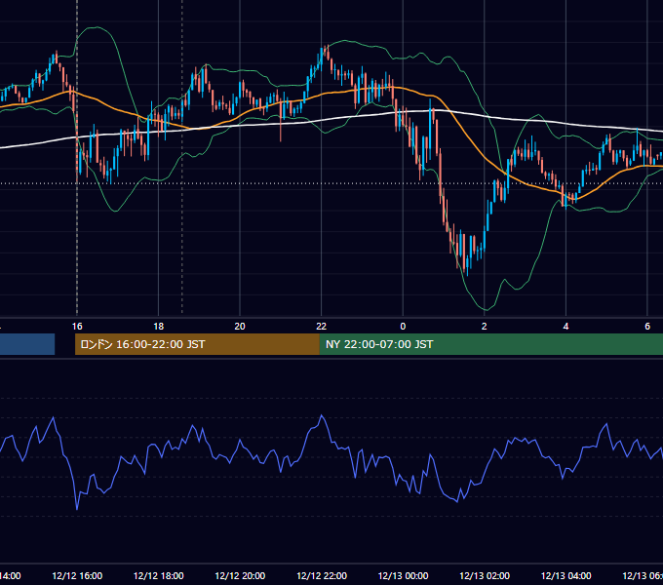663x585 pixels.
Task: Click the 18 hour label on chart axis
Action: pos(159,327)
